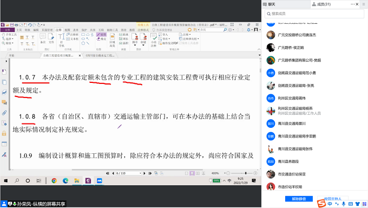Select the 橡皮 (eraser) tool
The width and height of the screenshot is (368, 208).
(x=101, y=39)
